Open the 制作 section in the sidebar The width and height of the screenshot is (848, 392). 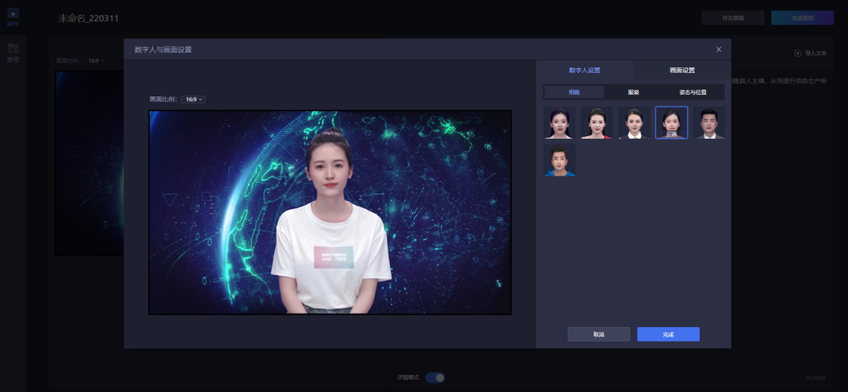[13, 16]
